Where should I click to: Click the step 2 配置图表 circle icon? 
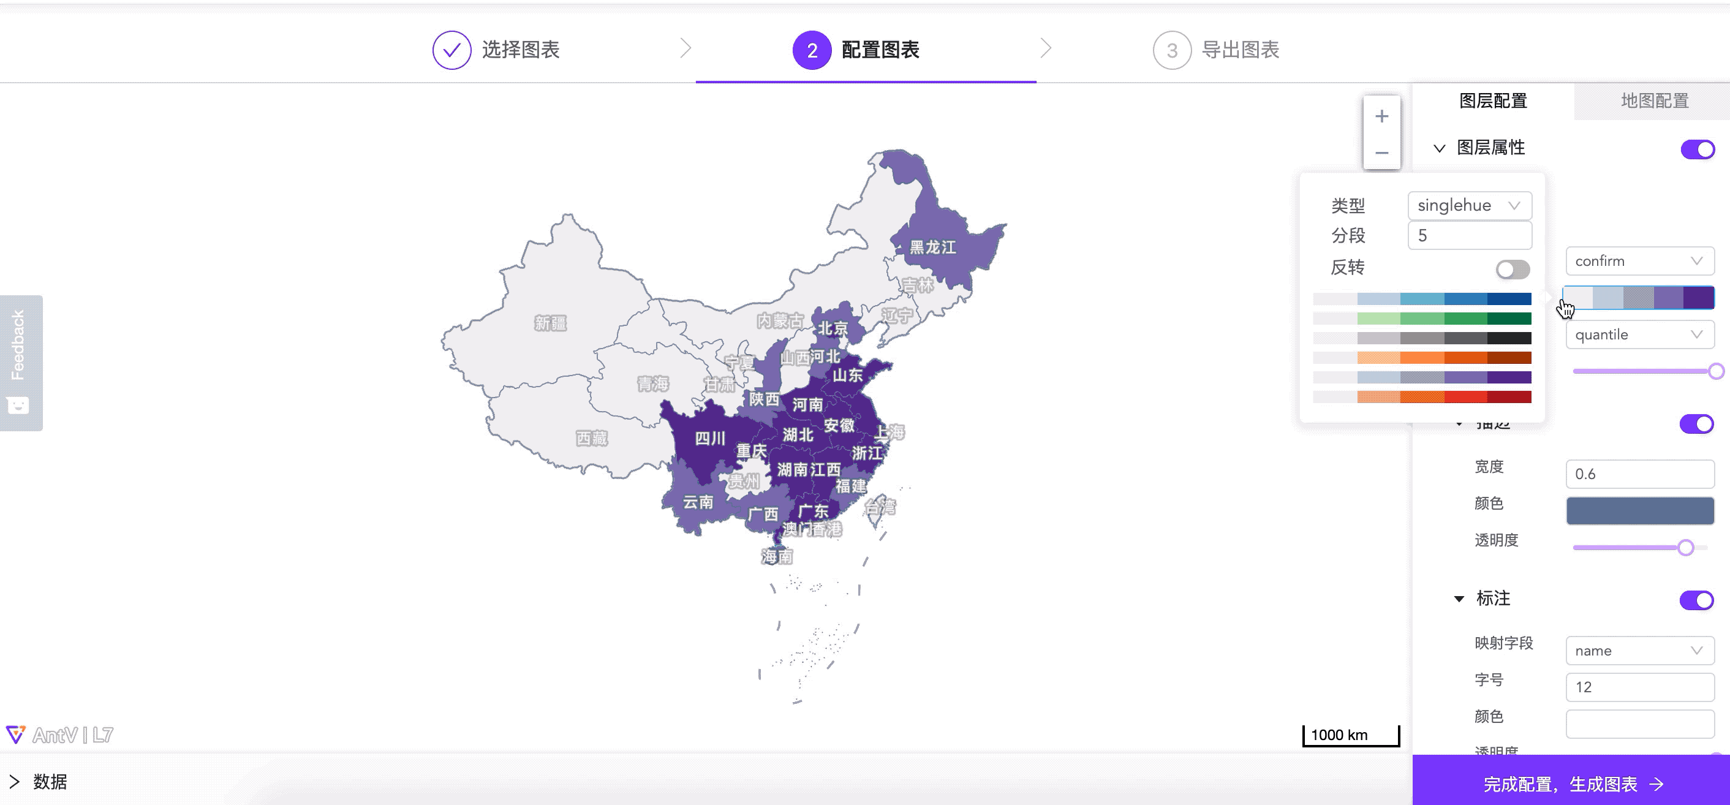(x=811, y=50)
